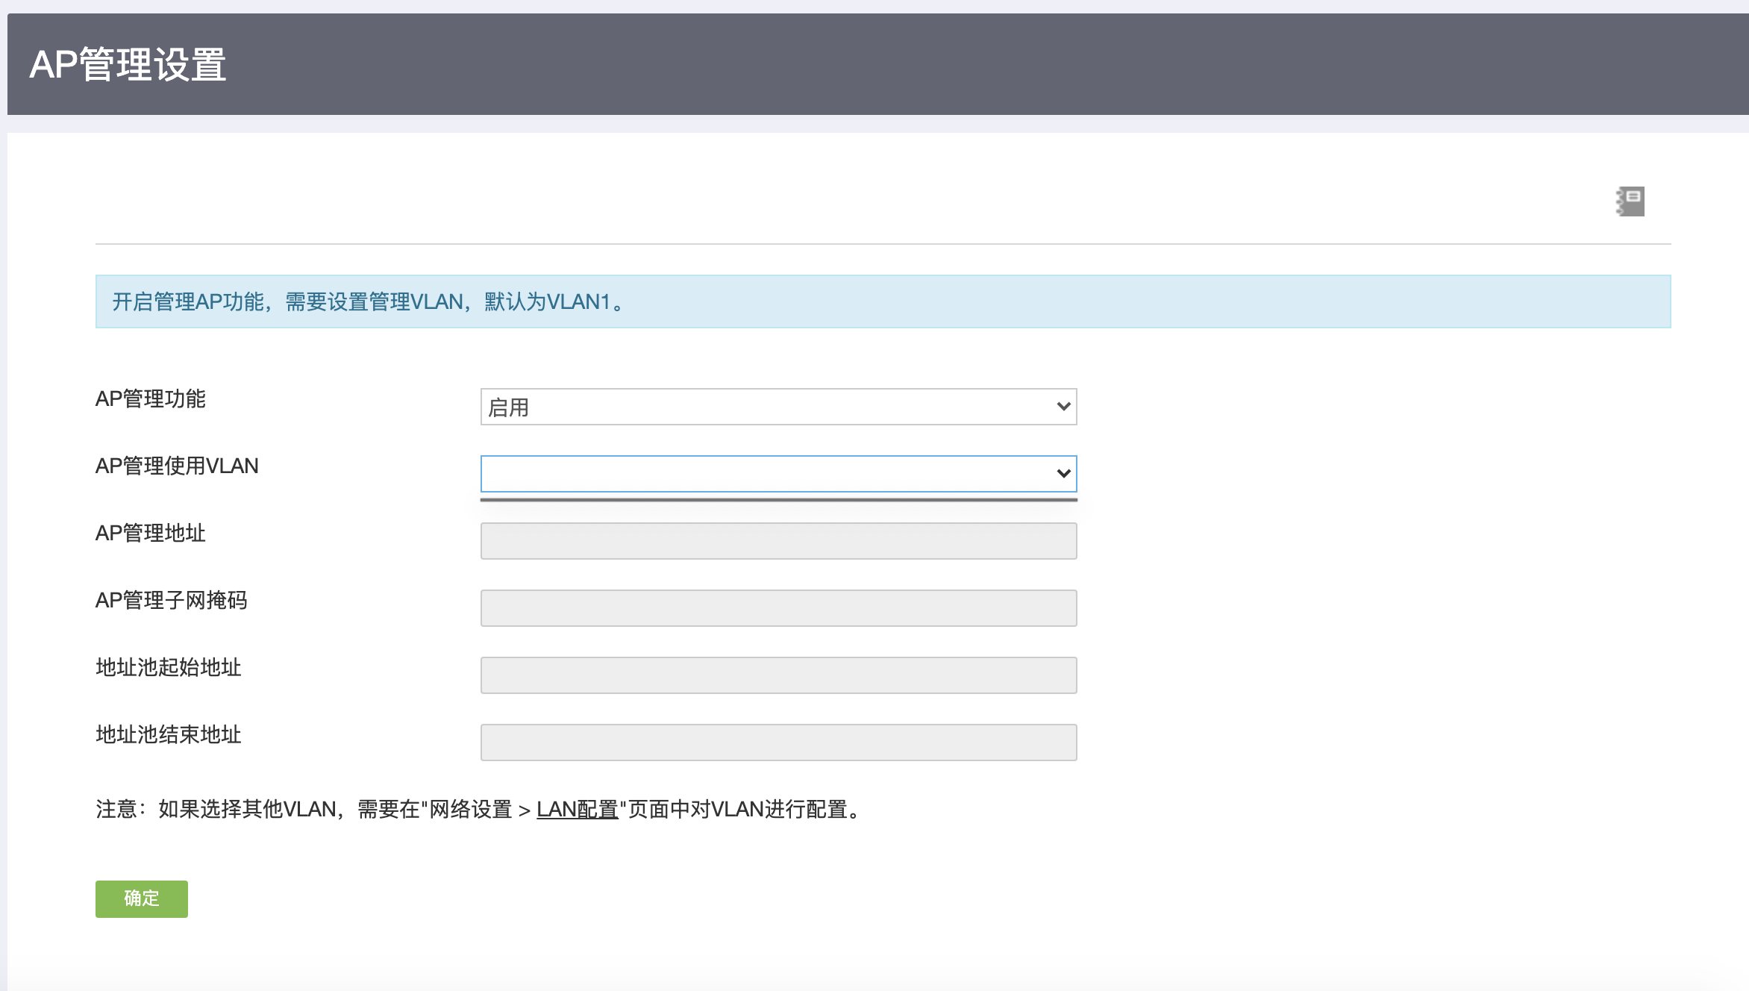Click the 地址池起始地址 label

(x=168, y=668)
